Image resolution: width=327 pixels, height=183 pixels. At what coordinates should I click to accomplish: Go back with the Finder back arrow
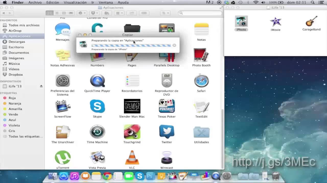click(x=3, y=13)
